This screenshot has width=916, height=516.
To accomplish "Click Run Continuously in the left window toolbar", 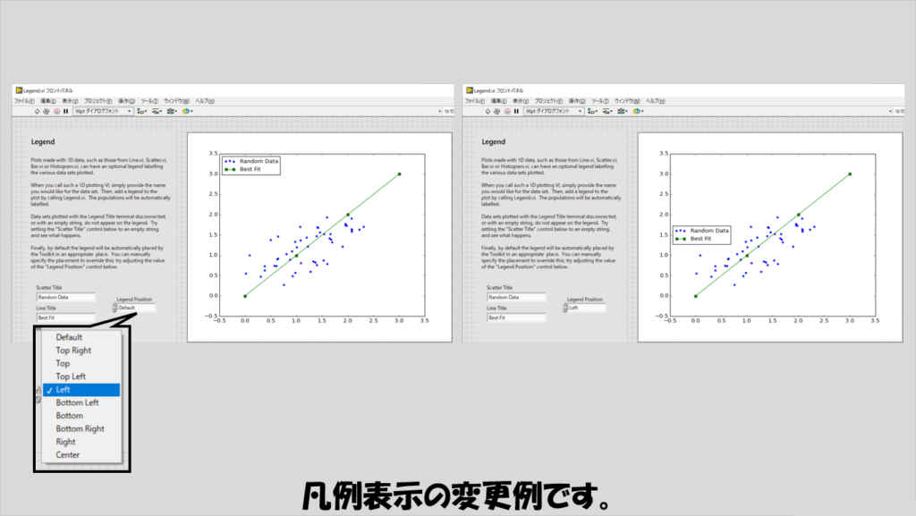I will coord(47,112).
